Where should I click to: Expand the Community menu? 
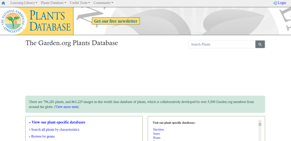[103, 3]
